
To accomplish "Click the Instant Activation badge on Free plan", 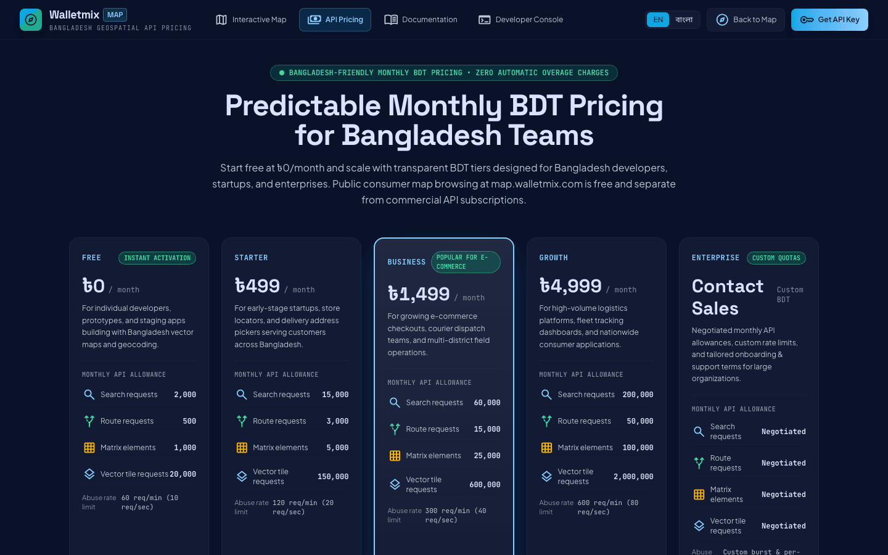I will 157,258.
